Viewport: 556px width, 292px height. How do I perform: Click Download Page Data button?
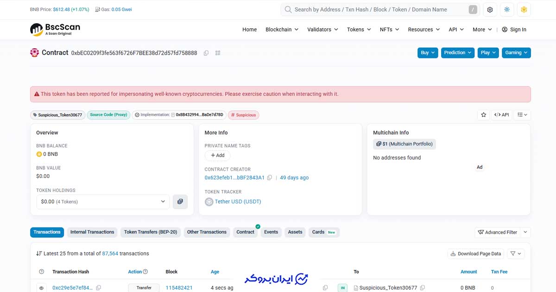pos(476,254)
